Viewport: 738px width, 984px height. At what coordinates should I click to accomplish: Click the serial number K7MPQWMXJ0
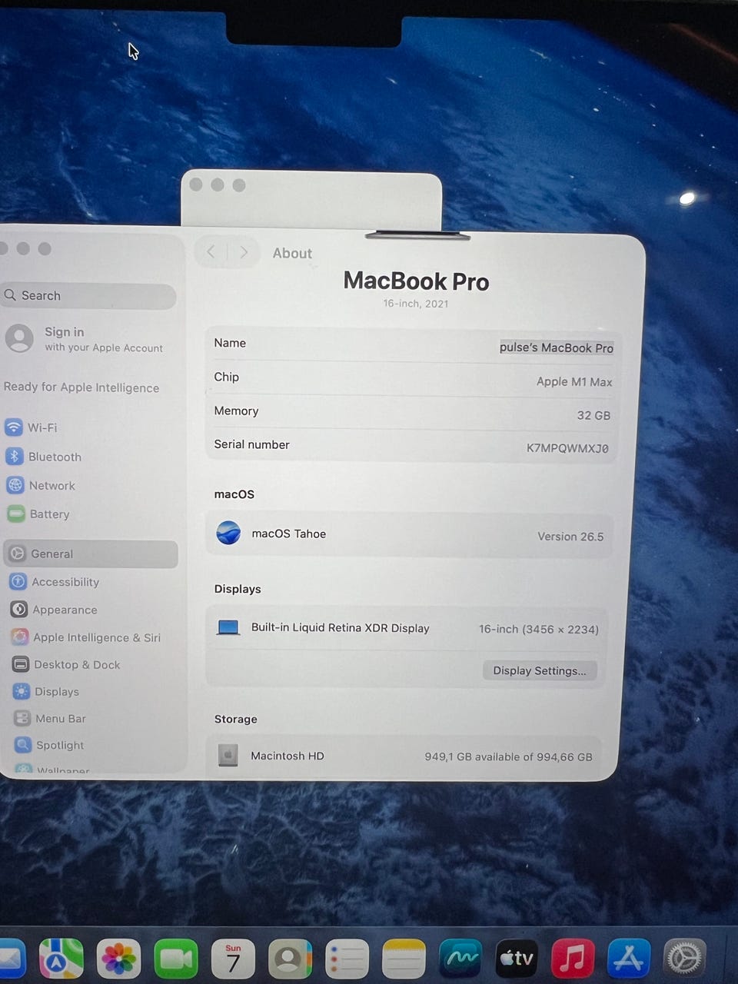point(567,448)
